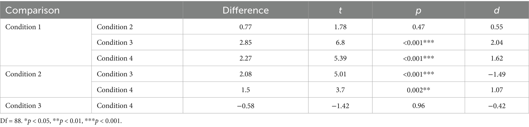Click the difference value 0.77
529x127 pixels.
245,27
